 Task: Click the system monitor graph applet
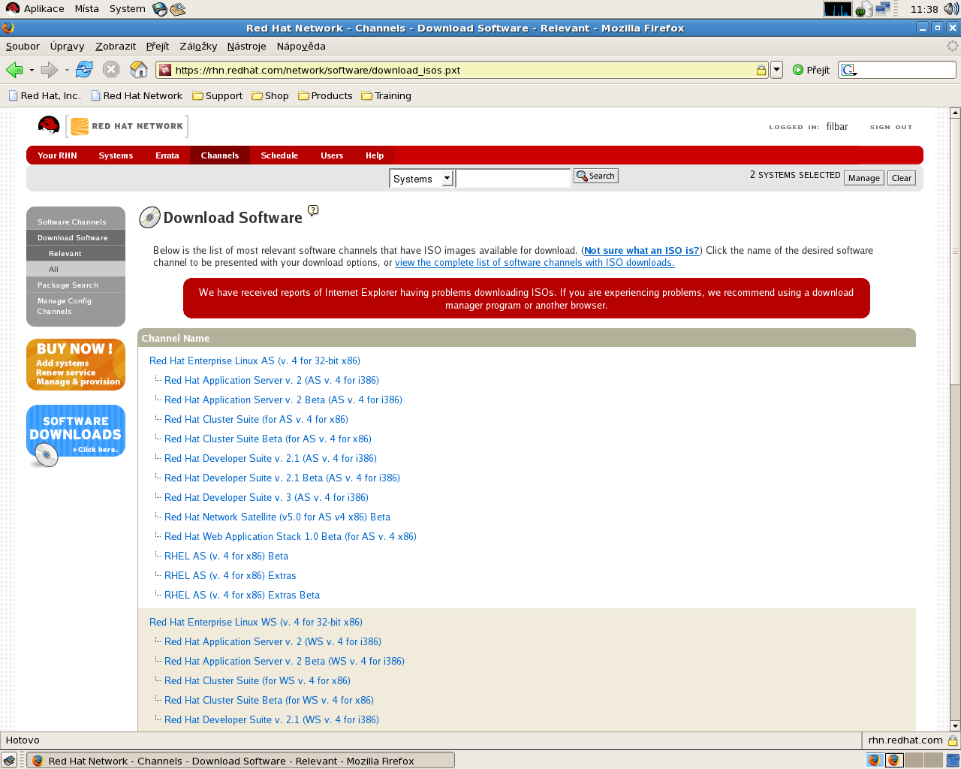pos(838,9)
